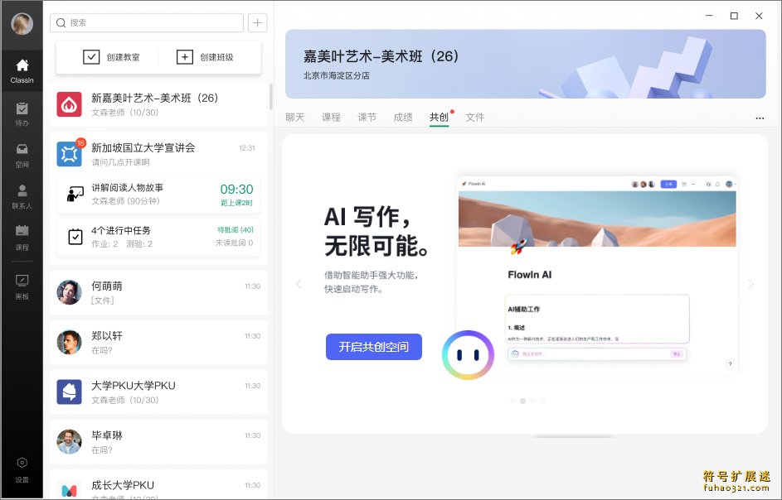Click the task clipboard icon of 4个进行中任务

click(x=75, y=237)
